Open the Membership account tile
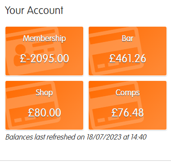The height and width of the screenshot is (164, 171). (x=44, y=51)
